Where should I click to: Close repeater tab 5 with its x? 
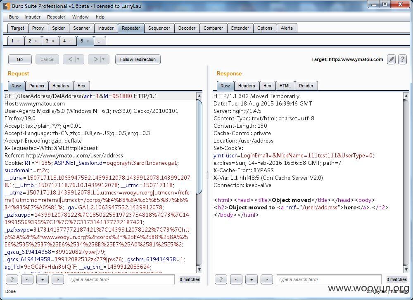pyautogui.click(x=88, y=41)
